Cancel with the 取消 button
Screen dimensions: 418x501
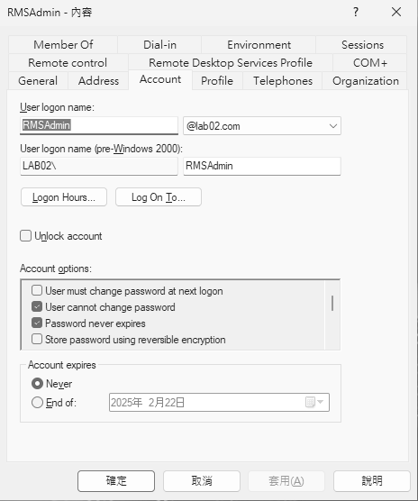point(202,481)
